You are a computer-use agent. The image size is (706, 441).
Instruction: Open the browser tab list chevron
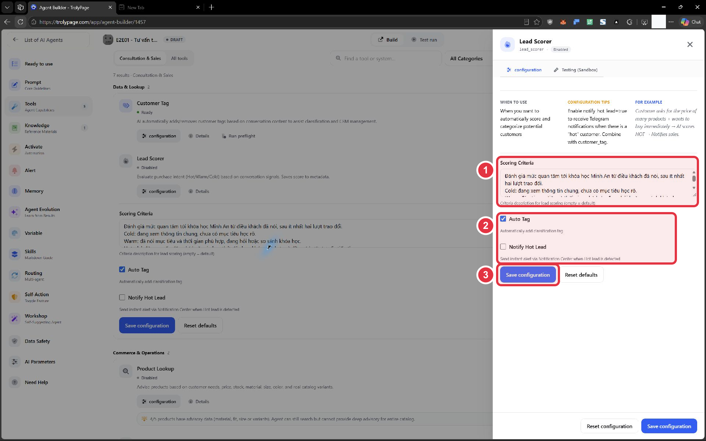(x=7, y=7)
